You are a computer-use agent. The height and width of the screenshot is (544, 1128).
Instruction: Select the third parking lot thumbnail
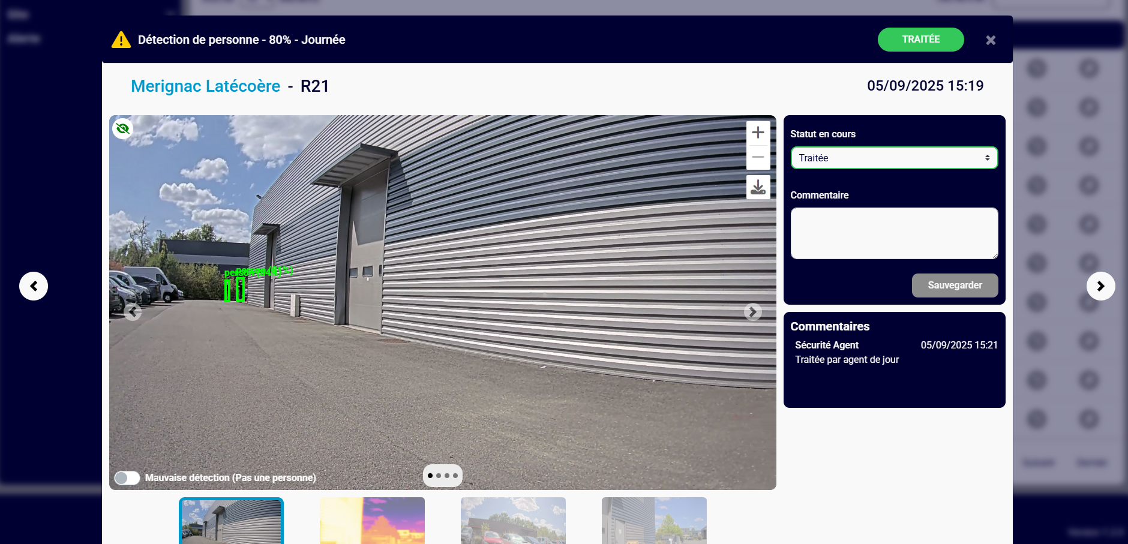(x=513, y=521)
